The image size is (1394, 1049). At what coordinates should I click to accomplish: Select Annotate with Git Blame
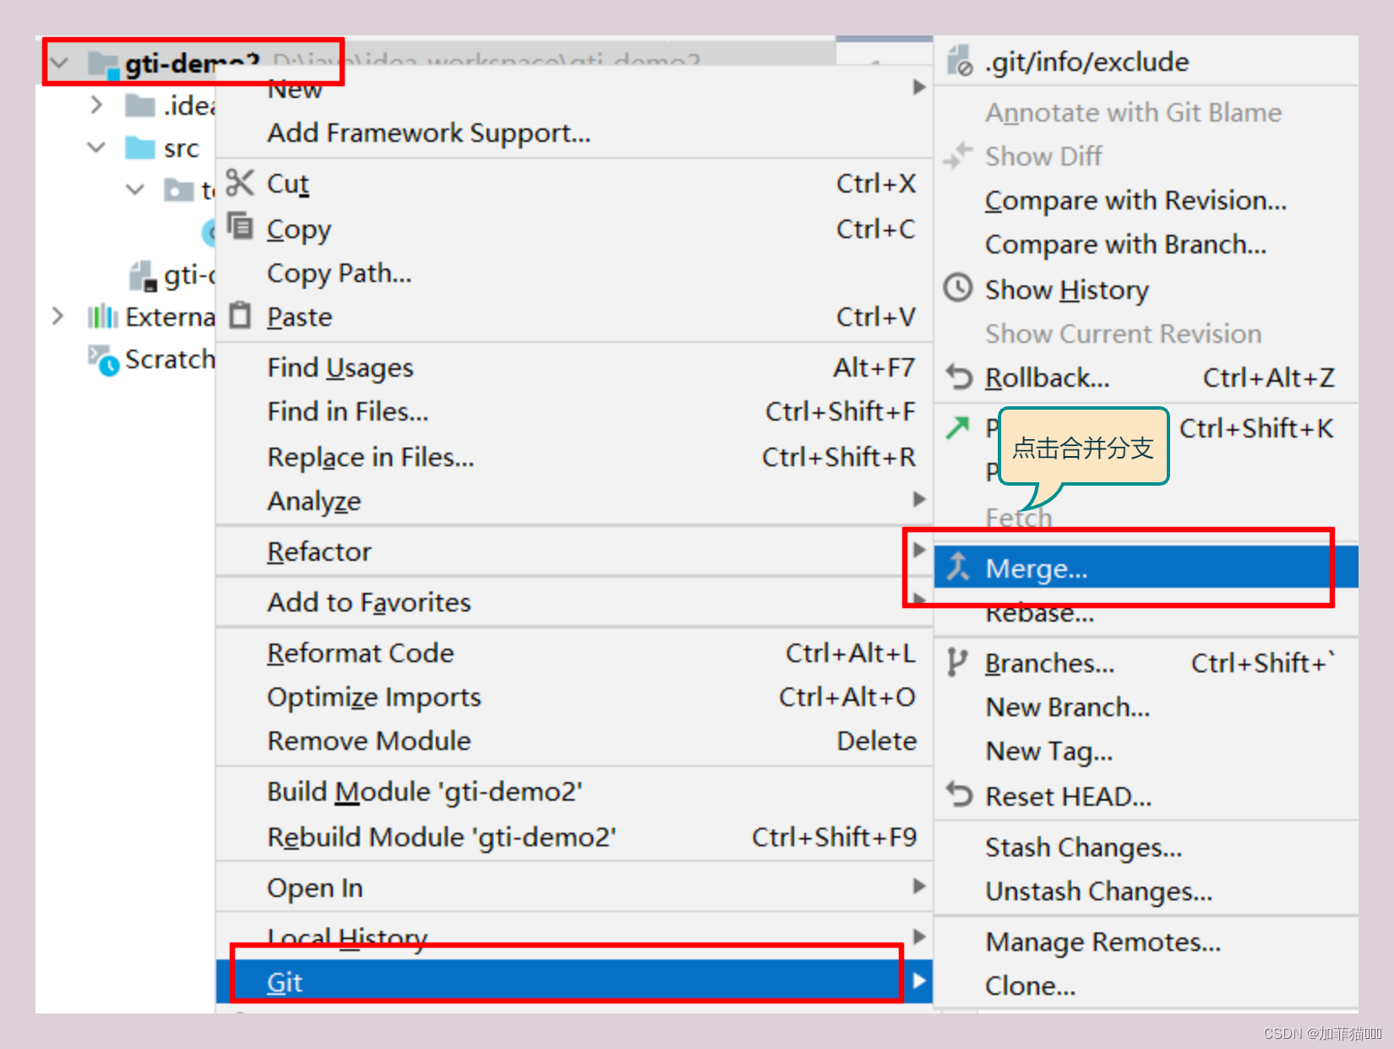tap(1133, 112)
